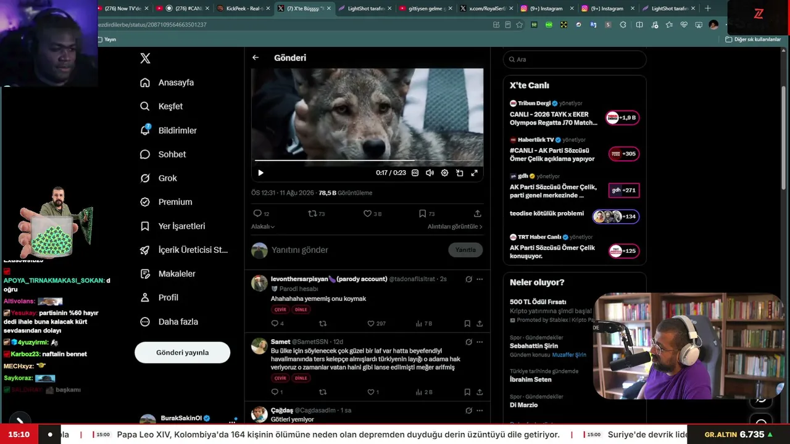Screen dimensions: 790x444
Task: Open Profil in the sidebar
Action: [159, 297]
